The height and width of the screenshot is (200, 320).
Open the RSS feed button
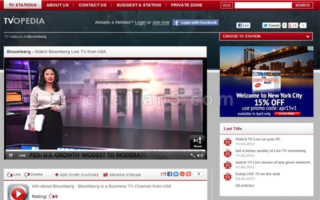pyautogui.click(x=226, y=5)
